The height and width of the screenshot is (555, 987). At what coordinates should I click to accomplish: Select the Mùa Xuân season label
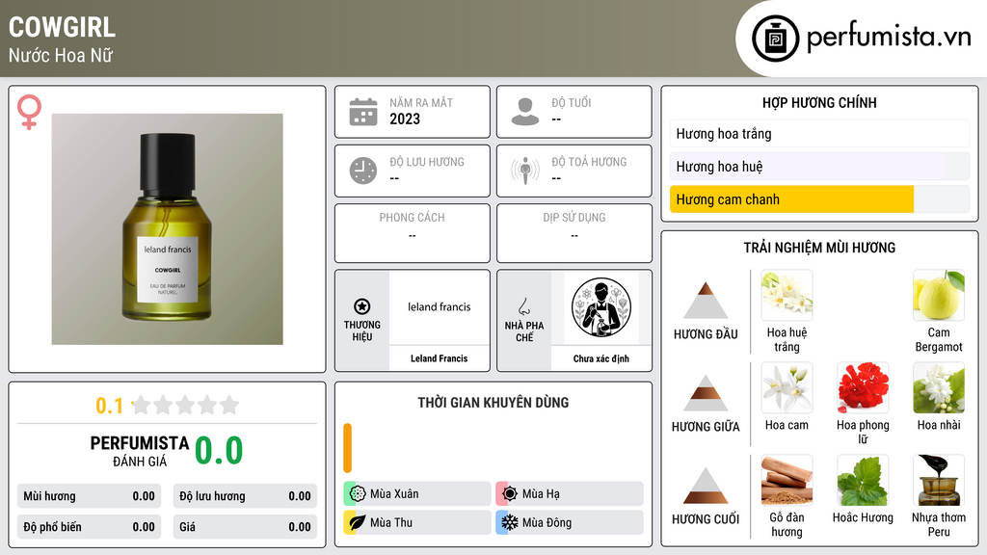click(x=394, y=494)
